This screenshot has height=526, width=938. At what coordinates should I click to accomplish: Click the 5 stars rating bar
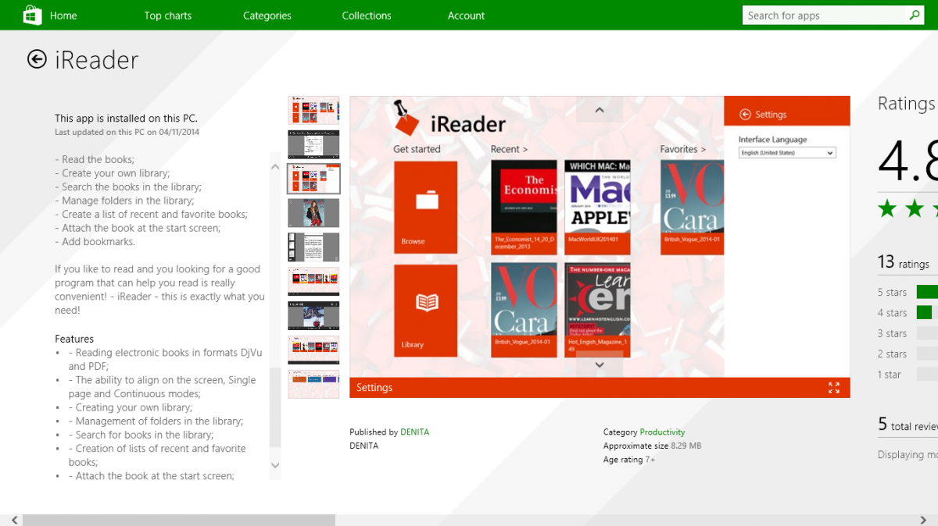tap(927, 292)
